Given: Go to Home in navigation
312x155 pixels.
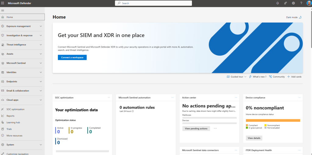Looking at the screenshot, I should tap(22, 17).
